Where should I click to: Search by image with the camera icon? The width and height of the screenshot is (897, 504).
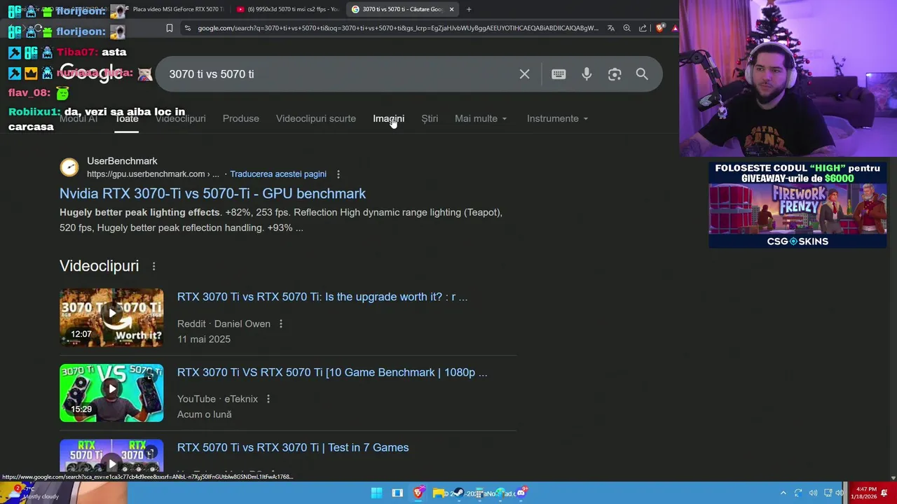point(615,74)
